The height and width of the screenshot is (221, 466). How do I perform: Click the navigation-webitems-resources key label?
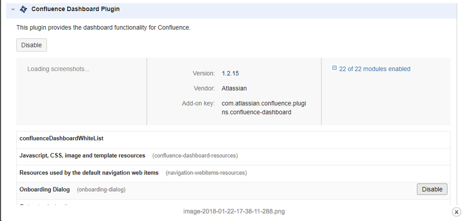point(206,173)
